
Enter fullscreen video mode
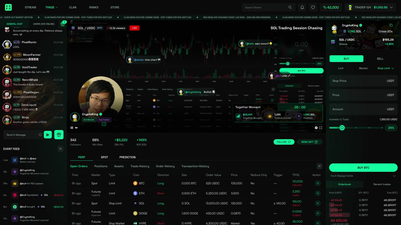pyautogui.click(x=321, y=128)
